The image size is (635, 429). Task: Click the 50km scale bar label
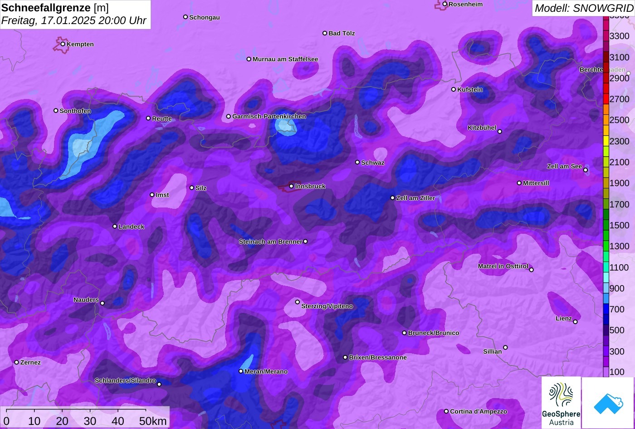152,421
